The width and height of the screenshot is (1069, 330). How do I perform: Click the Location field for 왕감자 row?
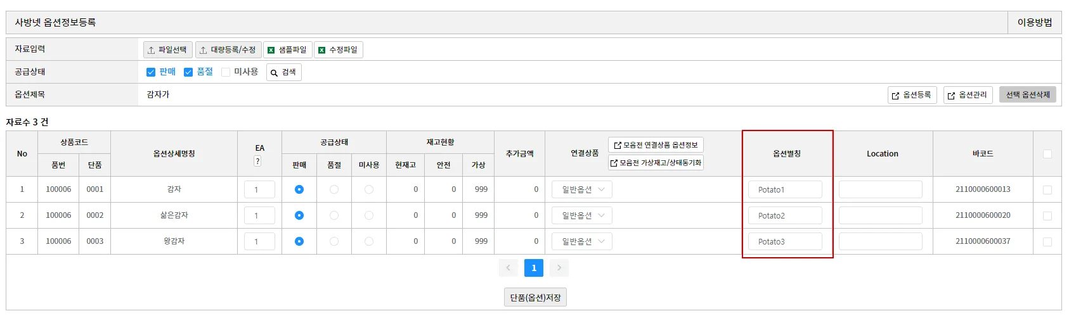point(881,241)
